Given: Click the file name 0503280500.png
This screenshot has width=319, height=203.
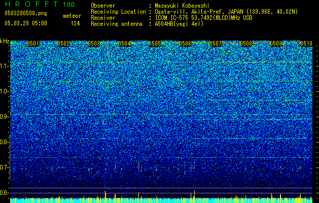Looking at the screenshot, I should coord(26,13).
